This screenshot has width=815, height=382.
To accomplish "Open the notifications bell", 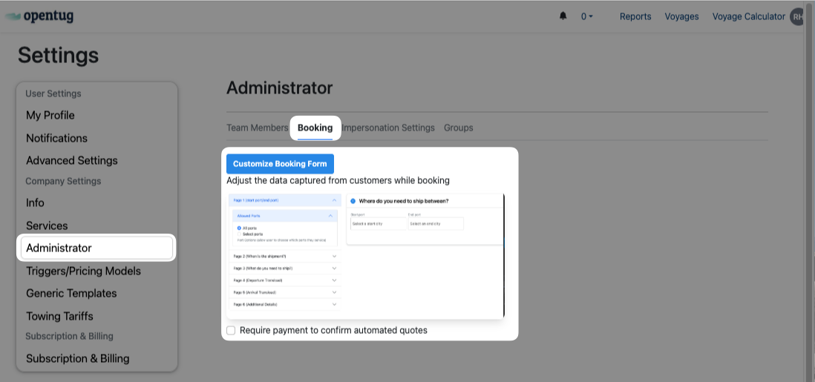I will coord(563,16).
